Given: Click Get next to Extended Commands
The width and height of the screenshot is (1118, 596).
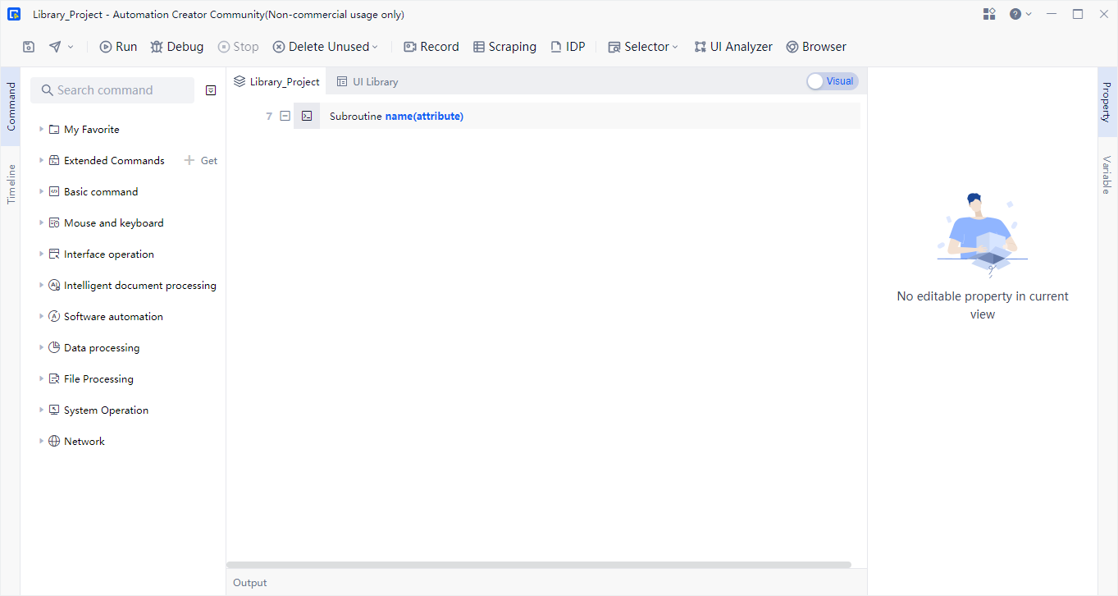Looking at the screenshot, I should (202, 161).
